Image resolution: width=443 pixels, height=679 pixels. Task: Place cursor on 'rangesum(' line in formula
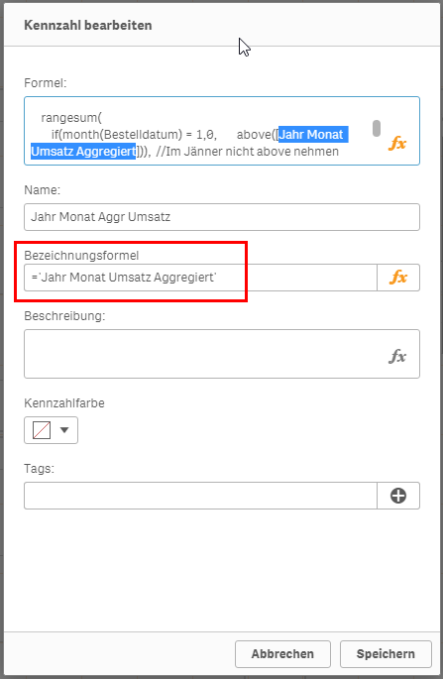click(71, 117)
